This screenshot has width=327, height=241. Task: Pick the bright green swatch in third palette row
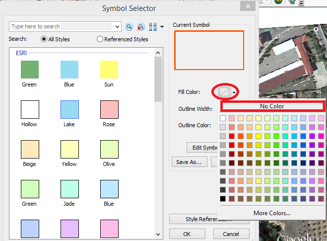tap(276, 136)
